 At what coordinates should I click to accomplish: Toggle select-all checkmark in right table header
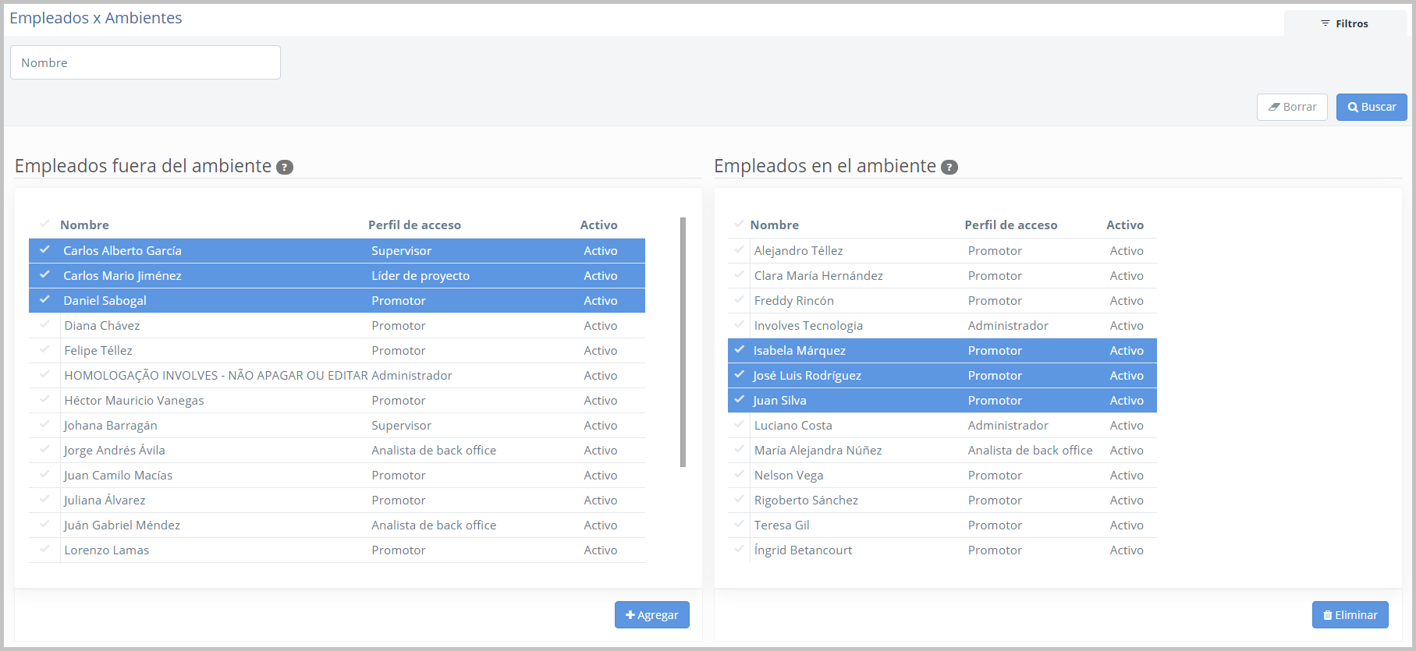(x=739, y=224)
